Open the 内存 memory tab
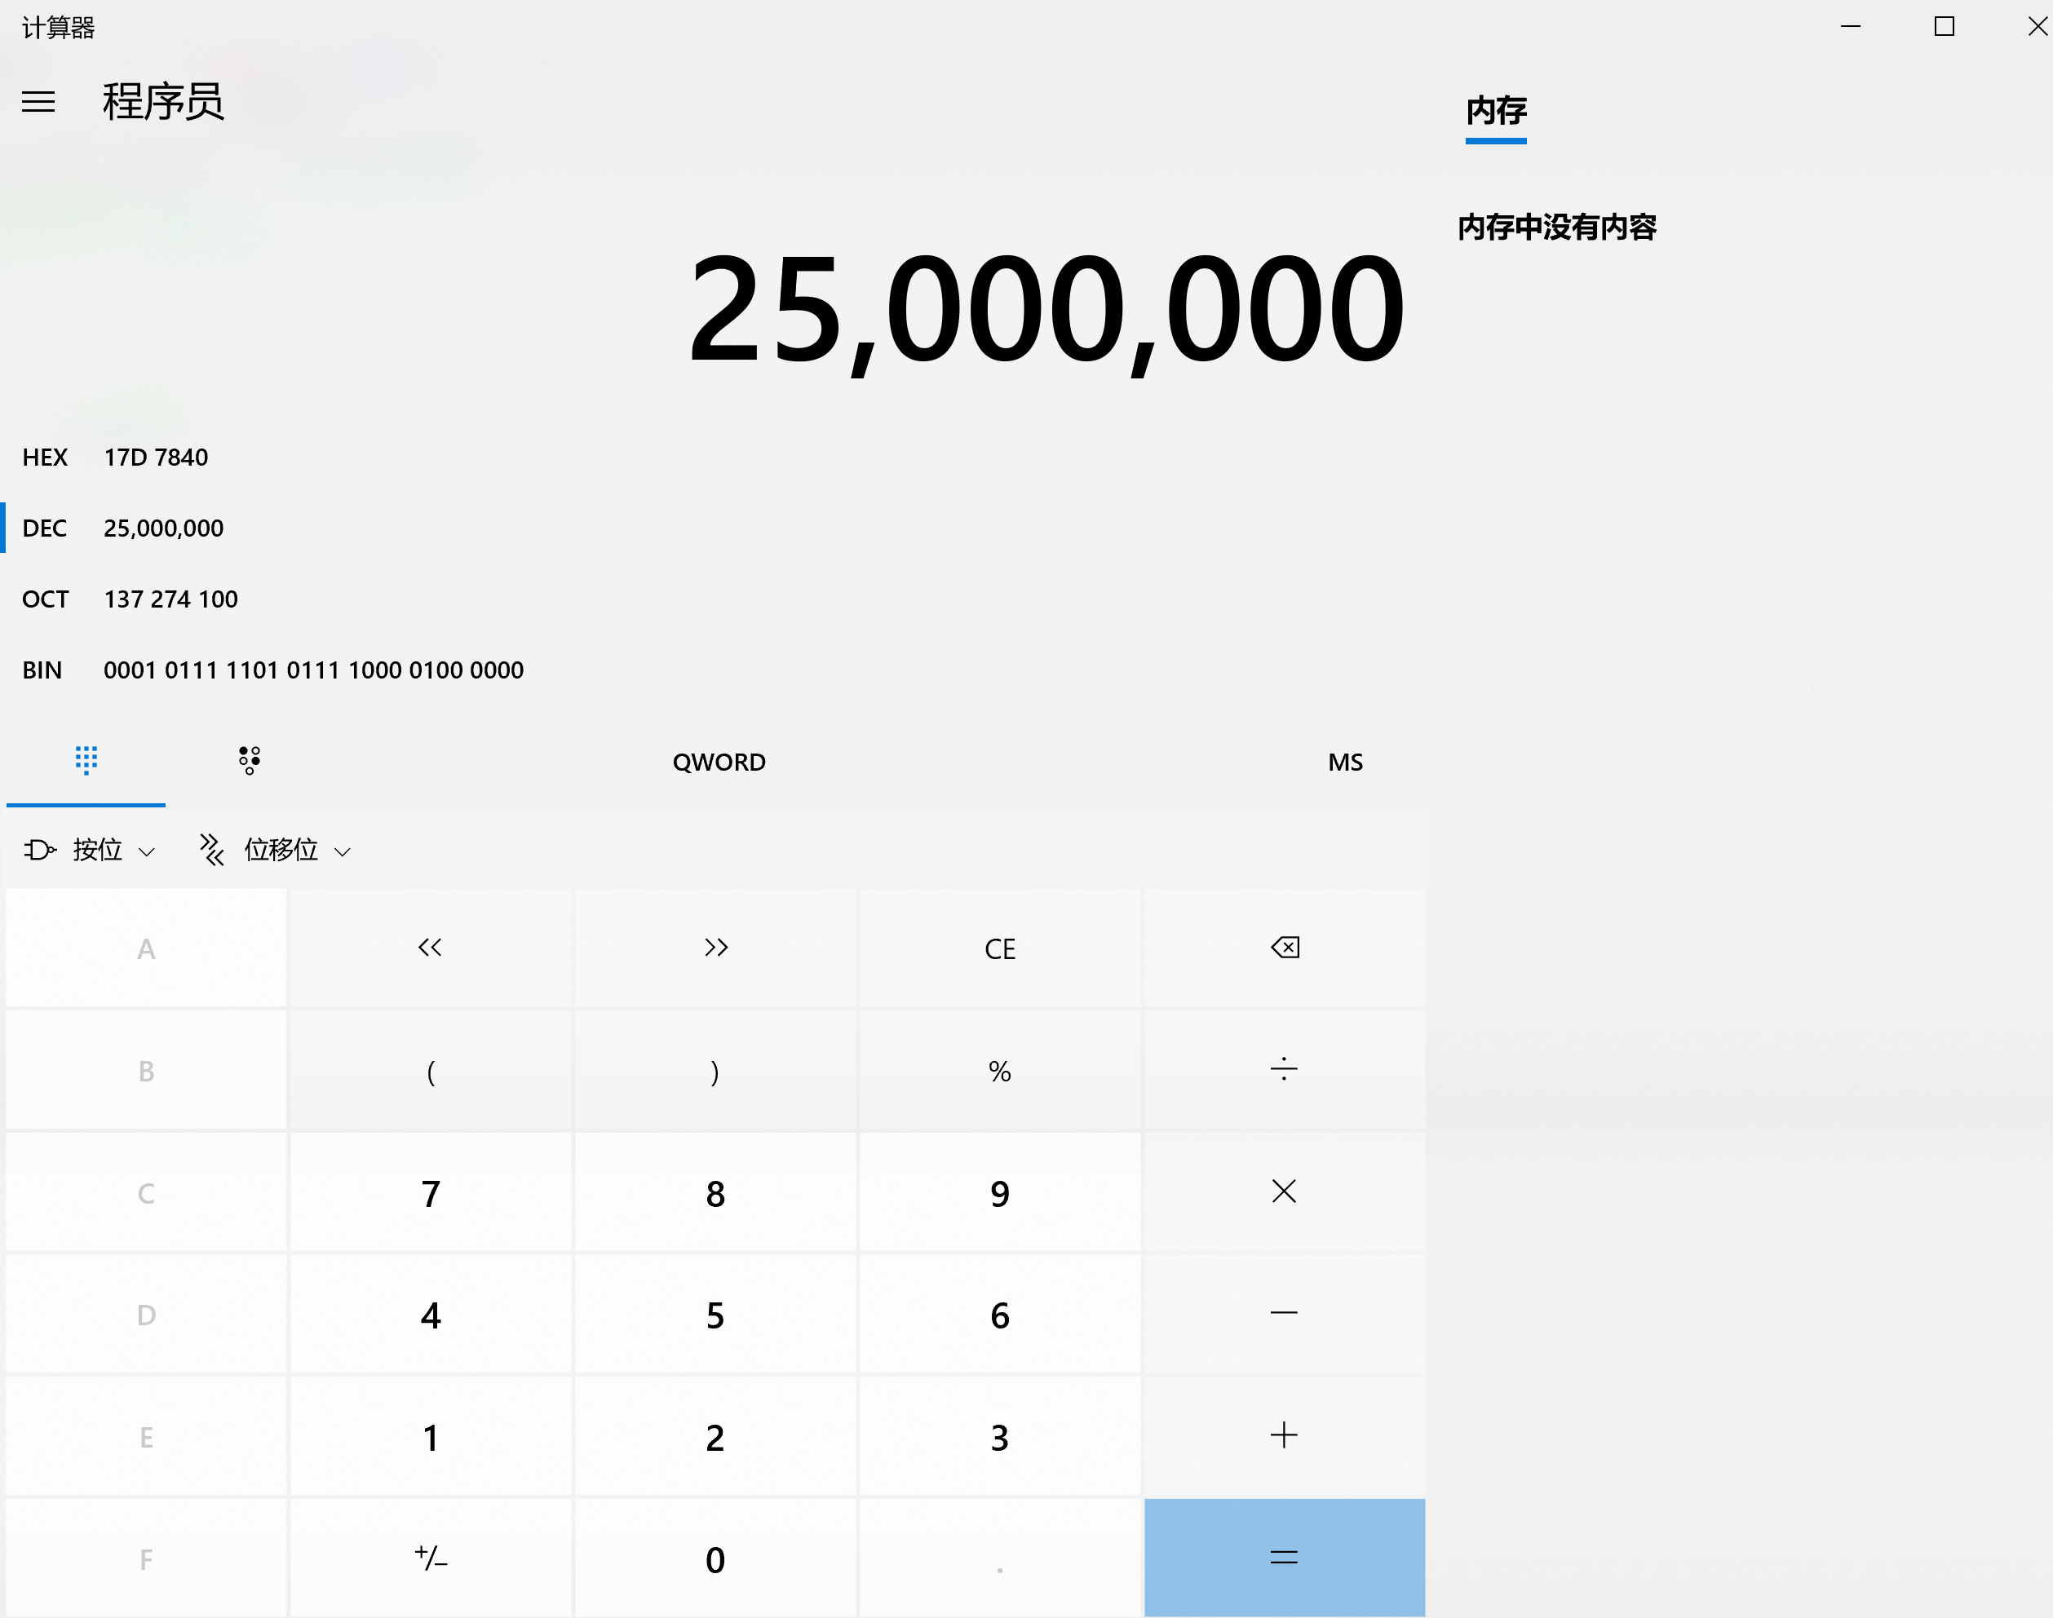This screenshot has width=2053, height=1618. (1495, 112)
